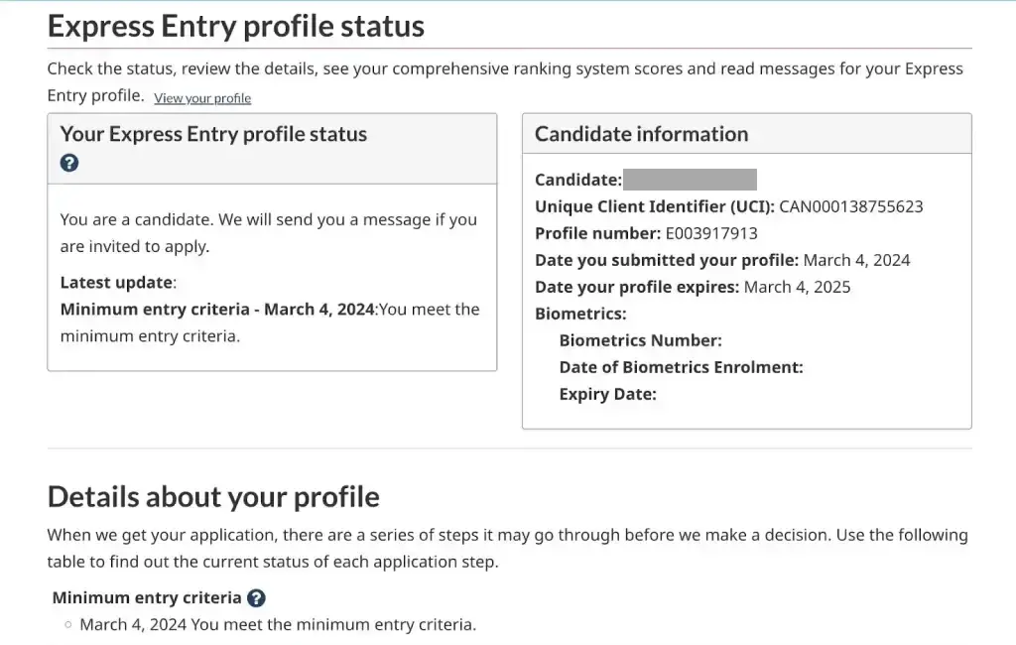Select the Minimum entry criteria section label

click(x=144, y=597)
